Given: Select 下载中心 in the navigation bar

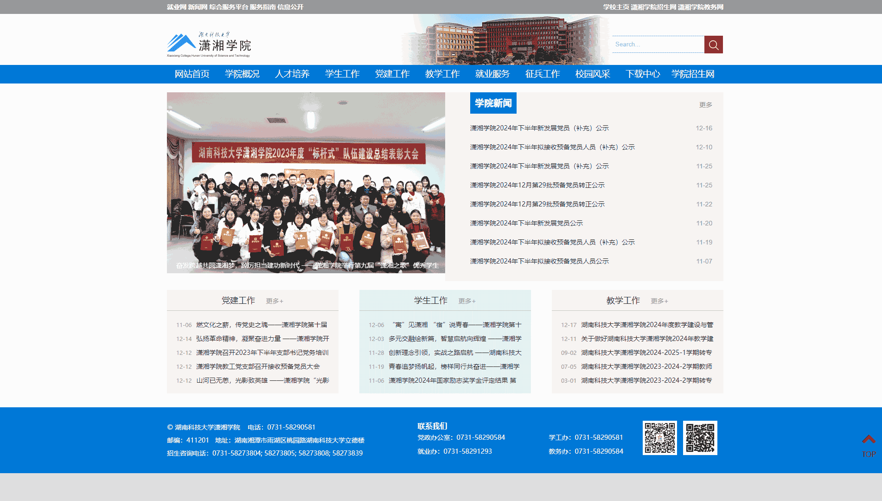Looking at the screenshot, I should point(643,74).
